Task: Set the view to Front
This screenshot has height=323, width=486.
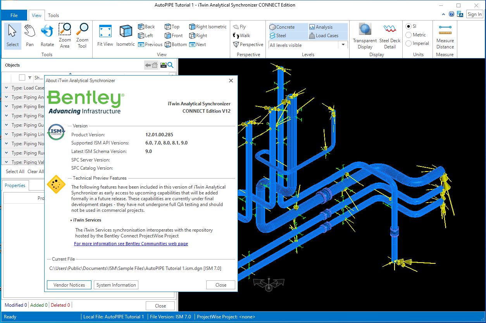Action: (x=174, y=36)
